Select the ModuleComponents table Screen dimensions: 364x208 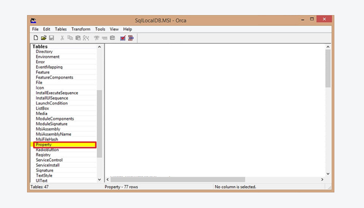[55, 119]
